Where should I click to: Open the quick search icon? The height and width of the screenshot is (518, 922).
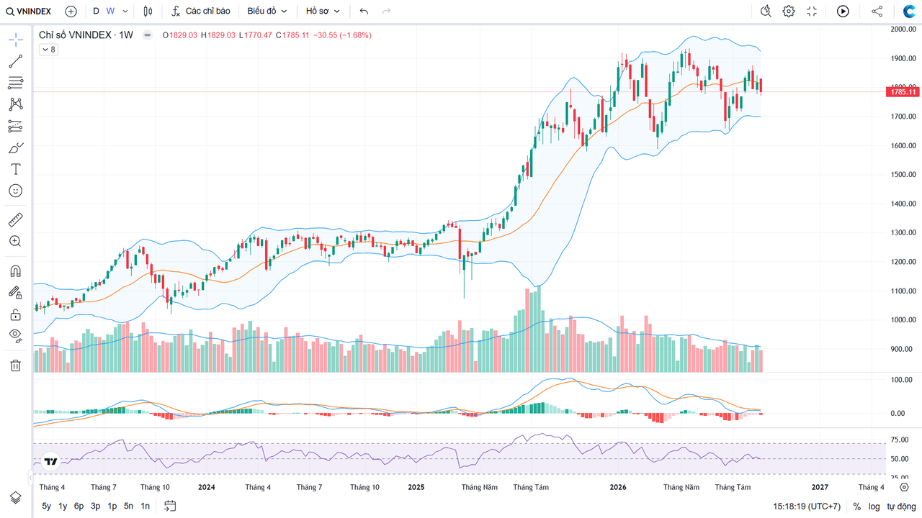click(x=766, y=12)
